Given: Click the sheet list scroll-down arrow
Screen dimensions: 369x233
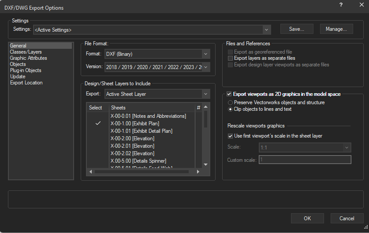Looking at the screenshot, I should (x=205, y=164).
